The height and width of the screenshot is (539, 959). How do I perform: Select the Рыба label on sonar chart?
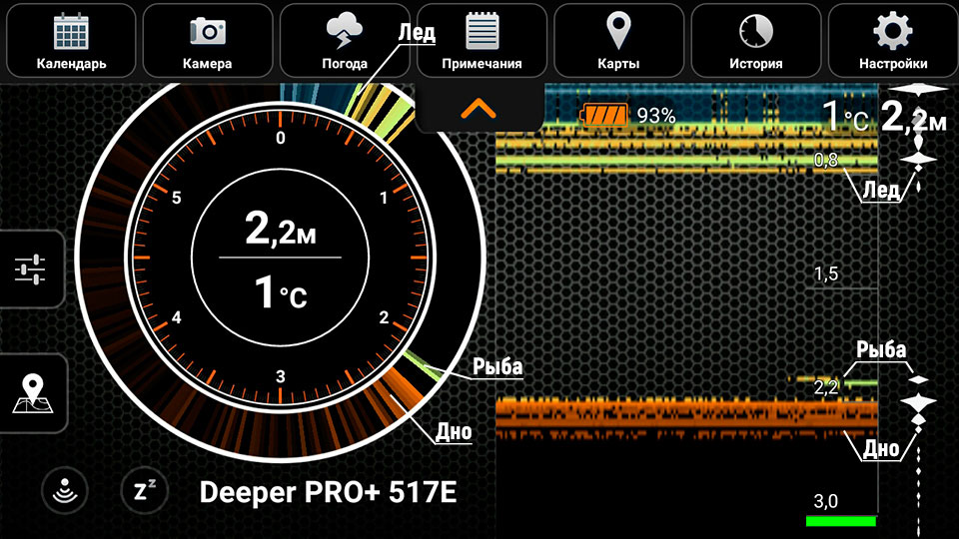click(880, 349)
